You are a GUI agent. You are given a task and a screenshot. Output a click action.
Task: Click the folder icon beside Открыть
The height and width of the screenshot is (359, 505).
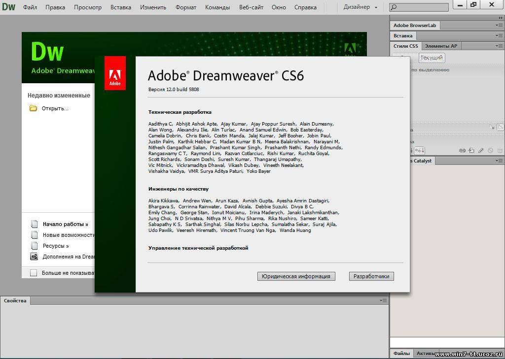33,108
